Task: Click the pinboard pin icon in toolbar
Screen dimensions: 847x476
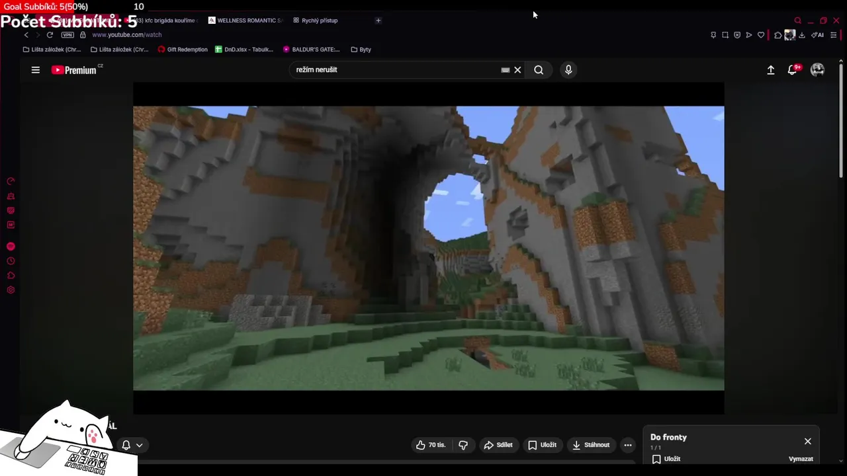Action: [x=713, y=35]
